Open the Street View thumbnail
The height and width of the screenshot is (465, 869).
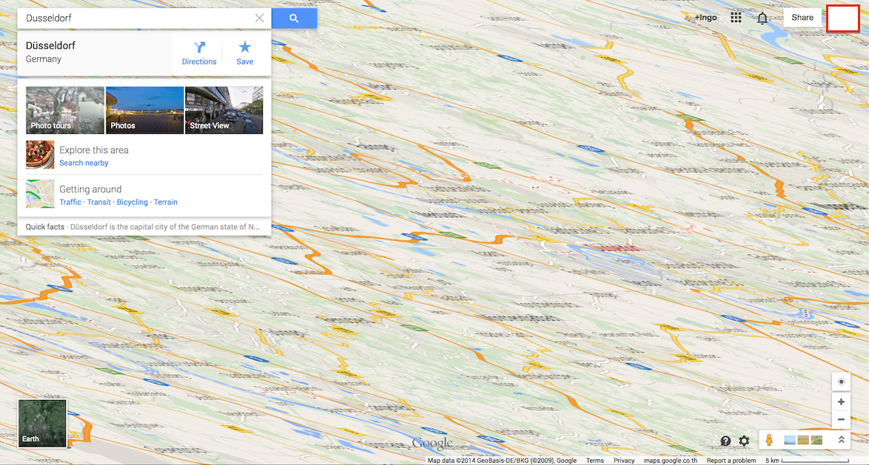click(x=224, y=110)
